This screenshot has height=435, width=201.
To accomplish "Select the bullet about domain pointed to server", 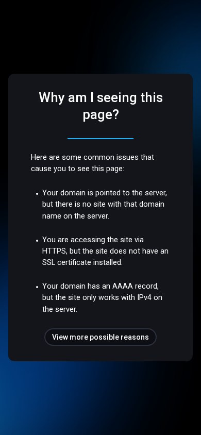I will [105, 204].
